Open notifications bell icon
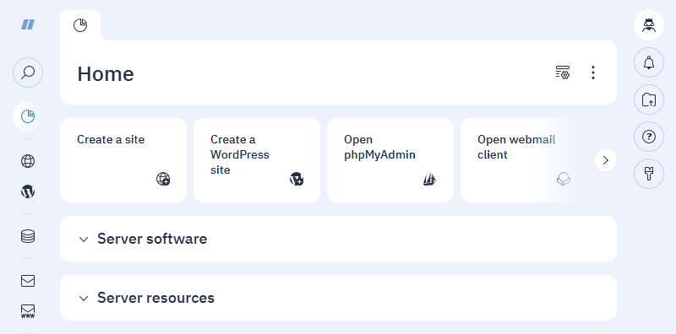The width and height of the screenshot is (676, 334). [649, 62]
